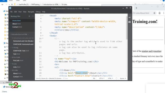This screenshot has width=165, height=93.
Task: Open Live Preview lightning icon in Brackets
Action: pos(129,17)
